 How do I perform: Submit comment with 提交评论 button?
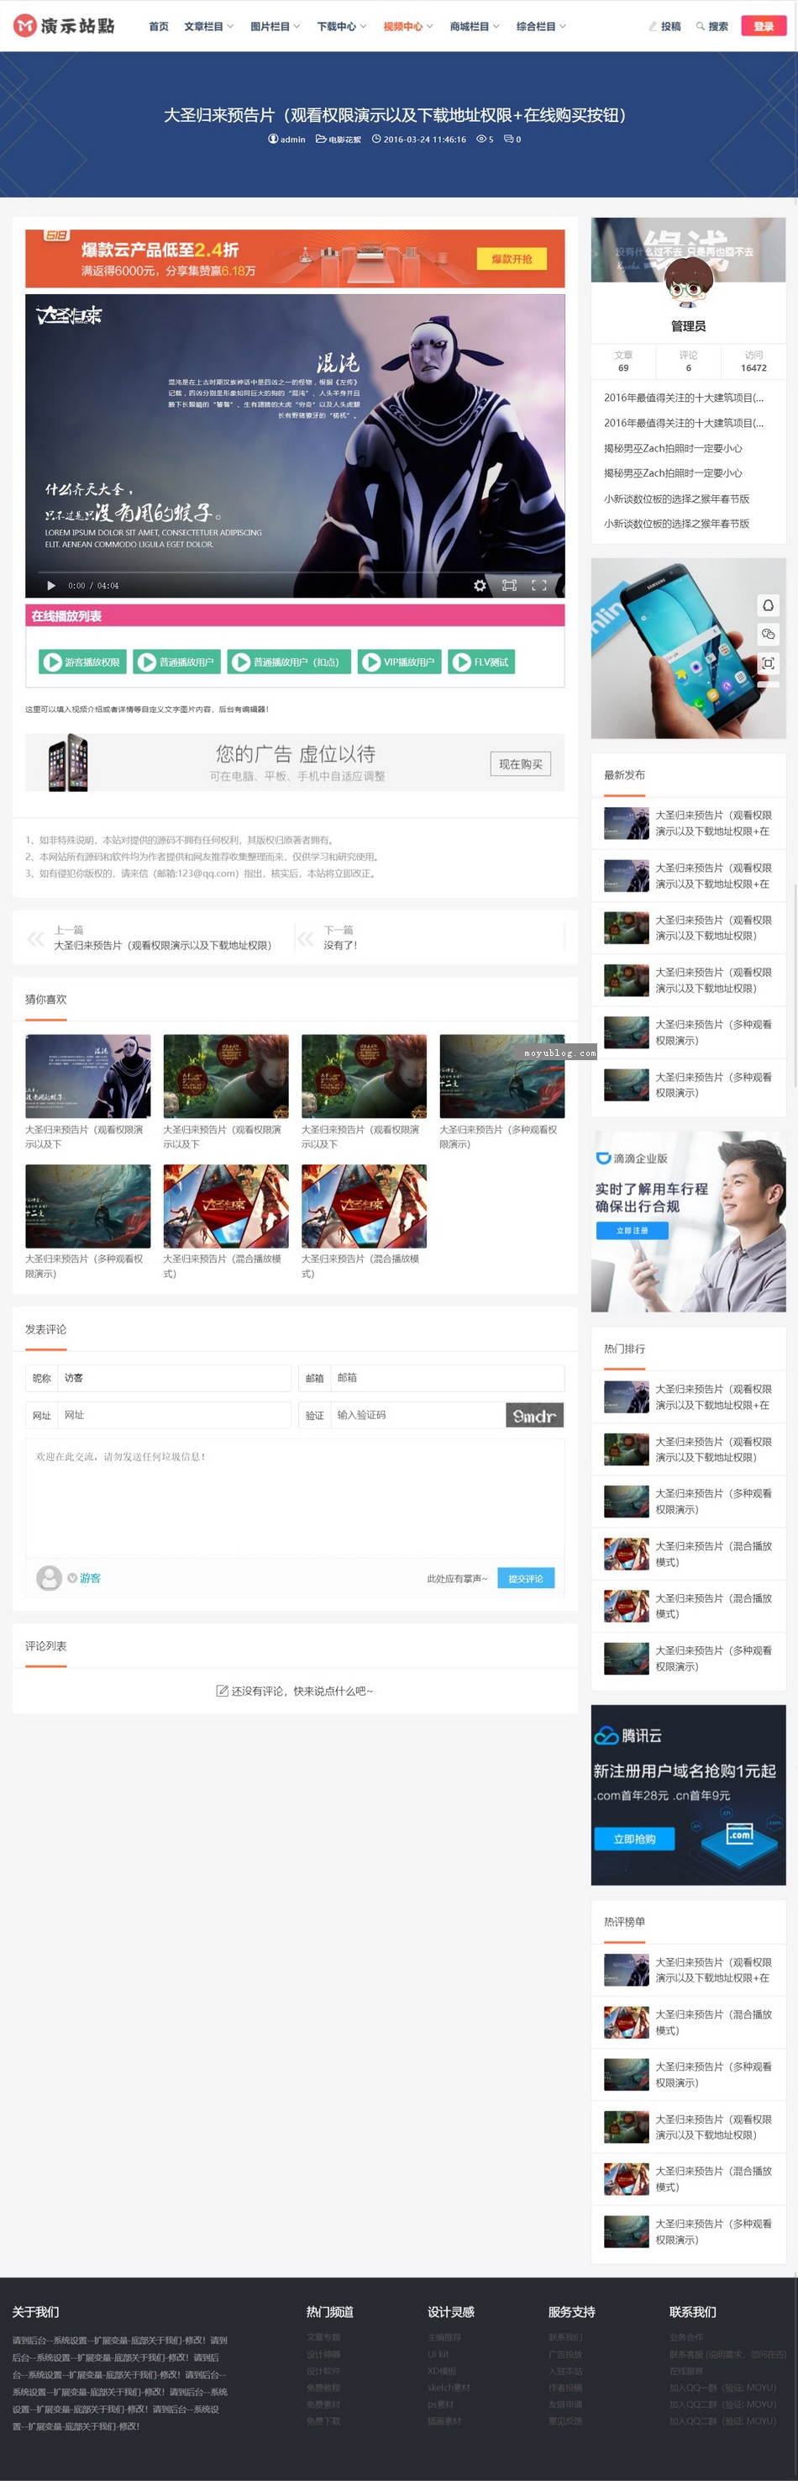(x=526, y=1579)
